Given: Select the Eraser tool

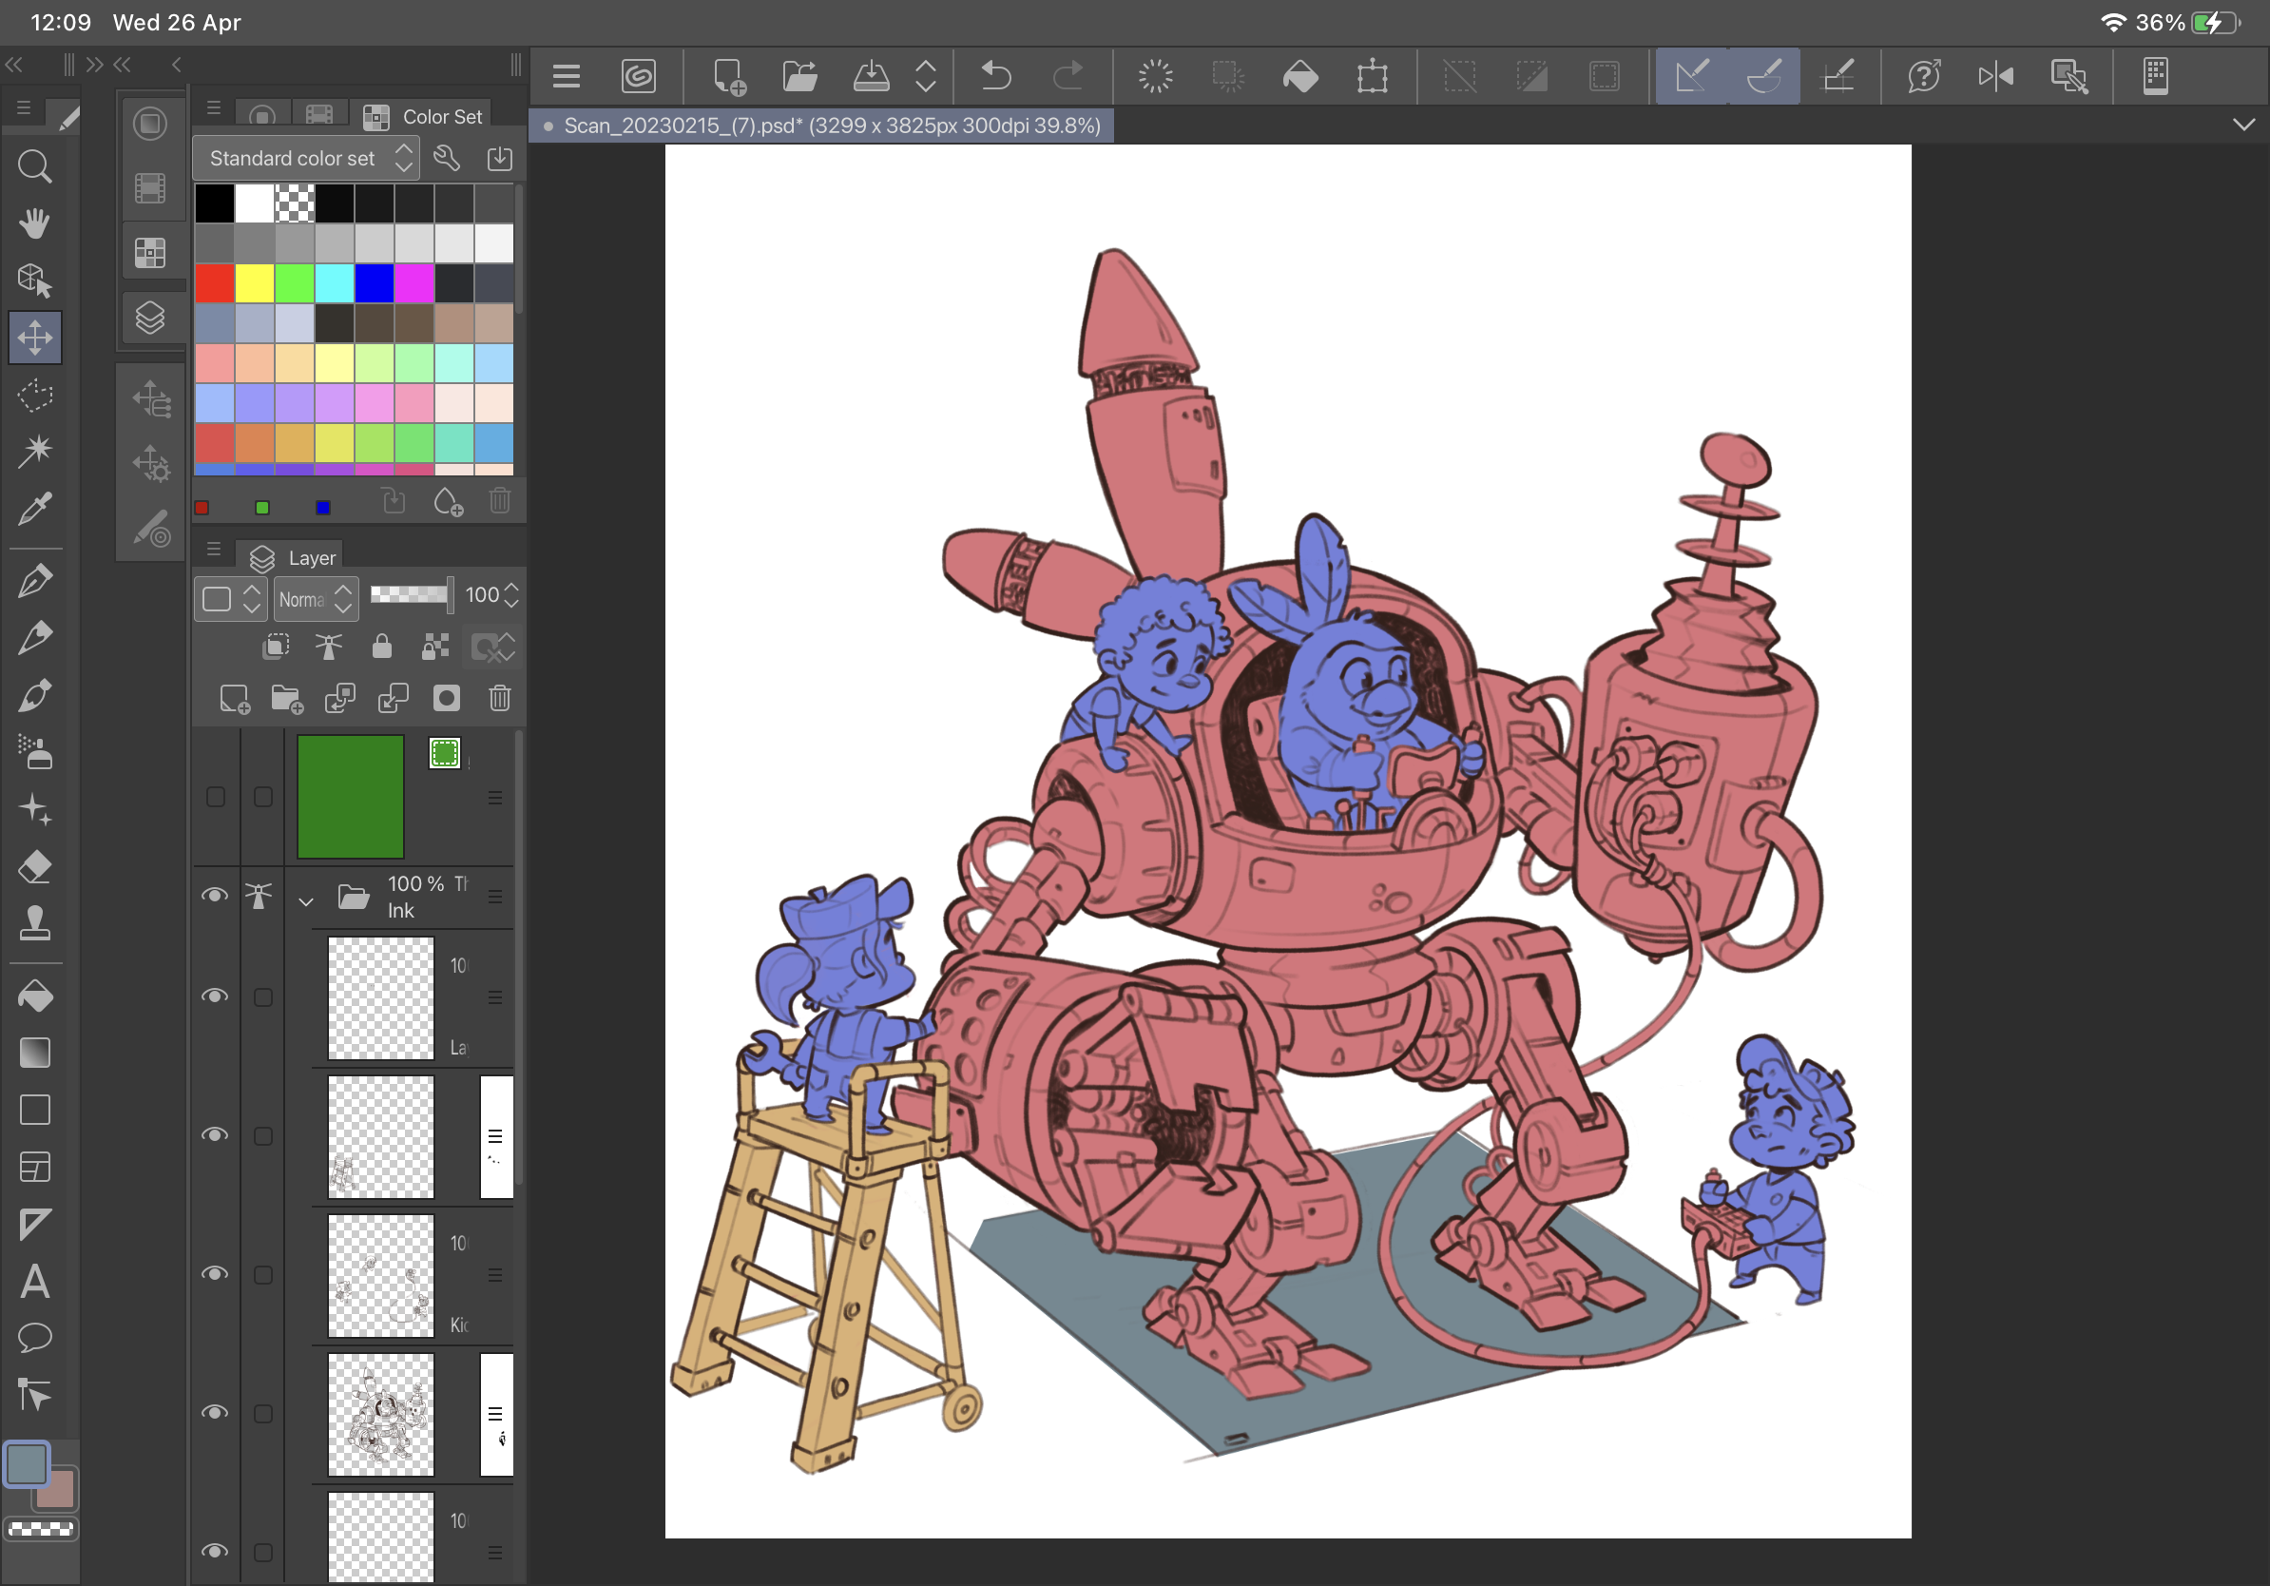Looking at the screenshot, I should click(34, 867).
